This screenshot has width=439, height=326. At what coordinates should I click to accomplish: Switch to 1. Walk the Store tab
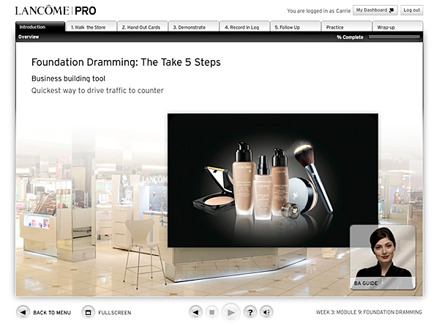[91, 26]
